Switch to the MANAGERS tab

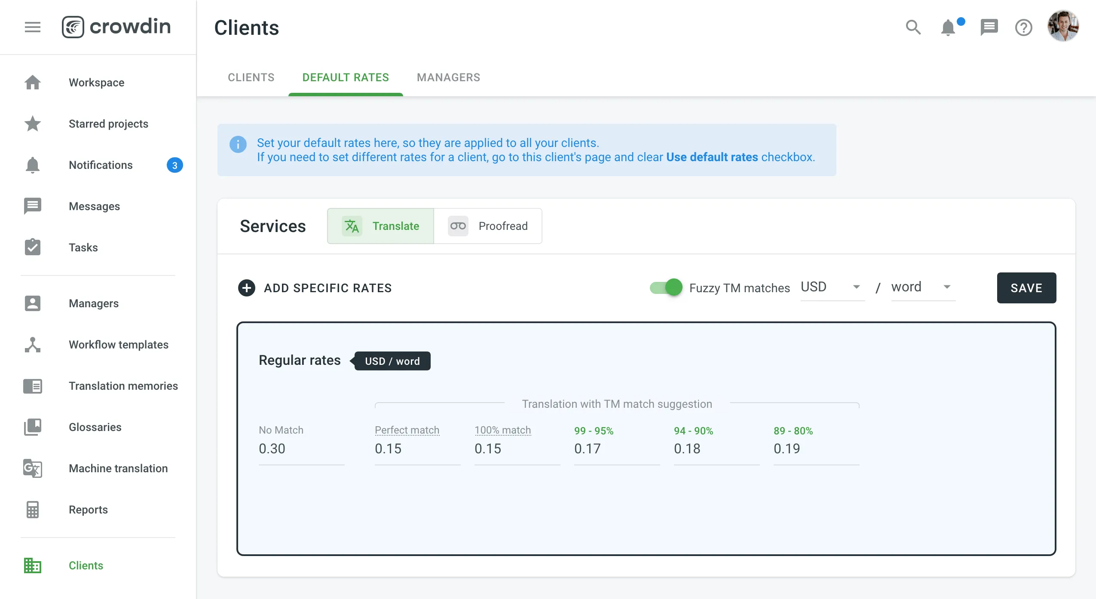[x=448, y=77]
